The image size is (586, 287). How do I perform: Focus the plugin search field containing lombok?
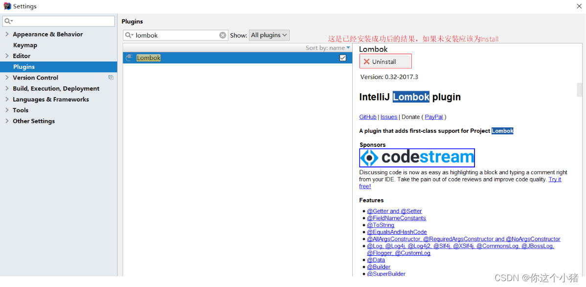coord(176,35)
